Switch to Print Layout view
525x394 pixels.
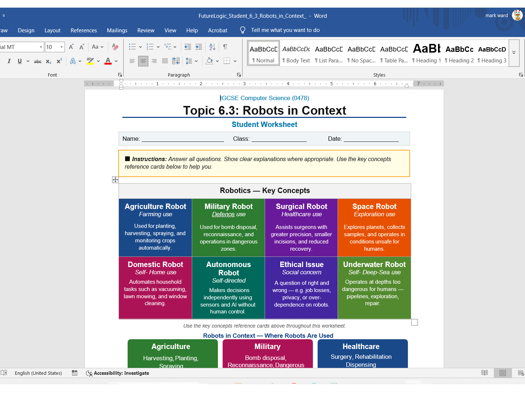[x=503, y=373]
